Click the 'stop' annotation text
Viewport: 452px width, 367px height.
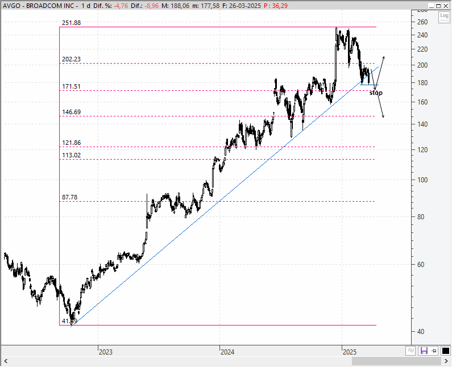[x=376, y=93]
